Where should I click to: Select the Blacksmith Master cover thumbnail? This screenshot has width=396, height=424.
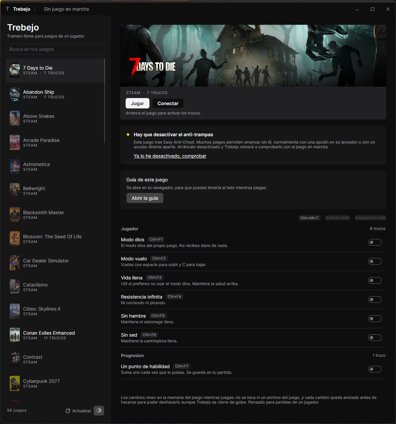tap(15, 215)
